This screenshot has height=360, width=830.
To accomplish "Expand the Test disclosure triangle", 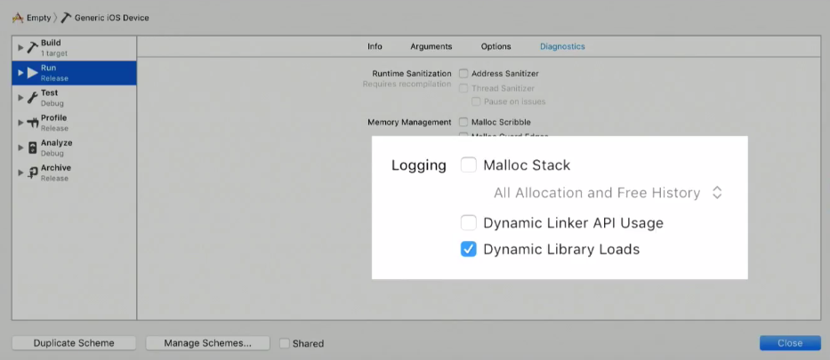I will coord(20,97).
